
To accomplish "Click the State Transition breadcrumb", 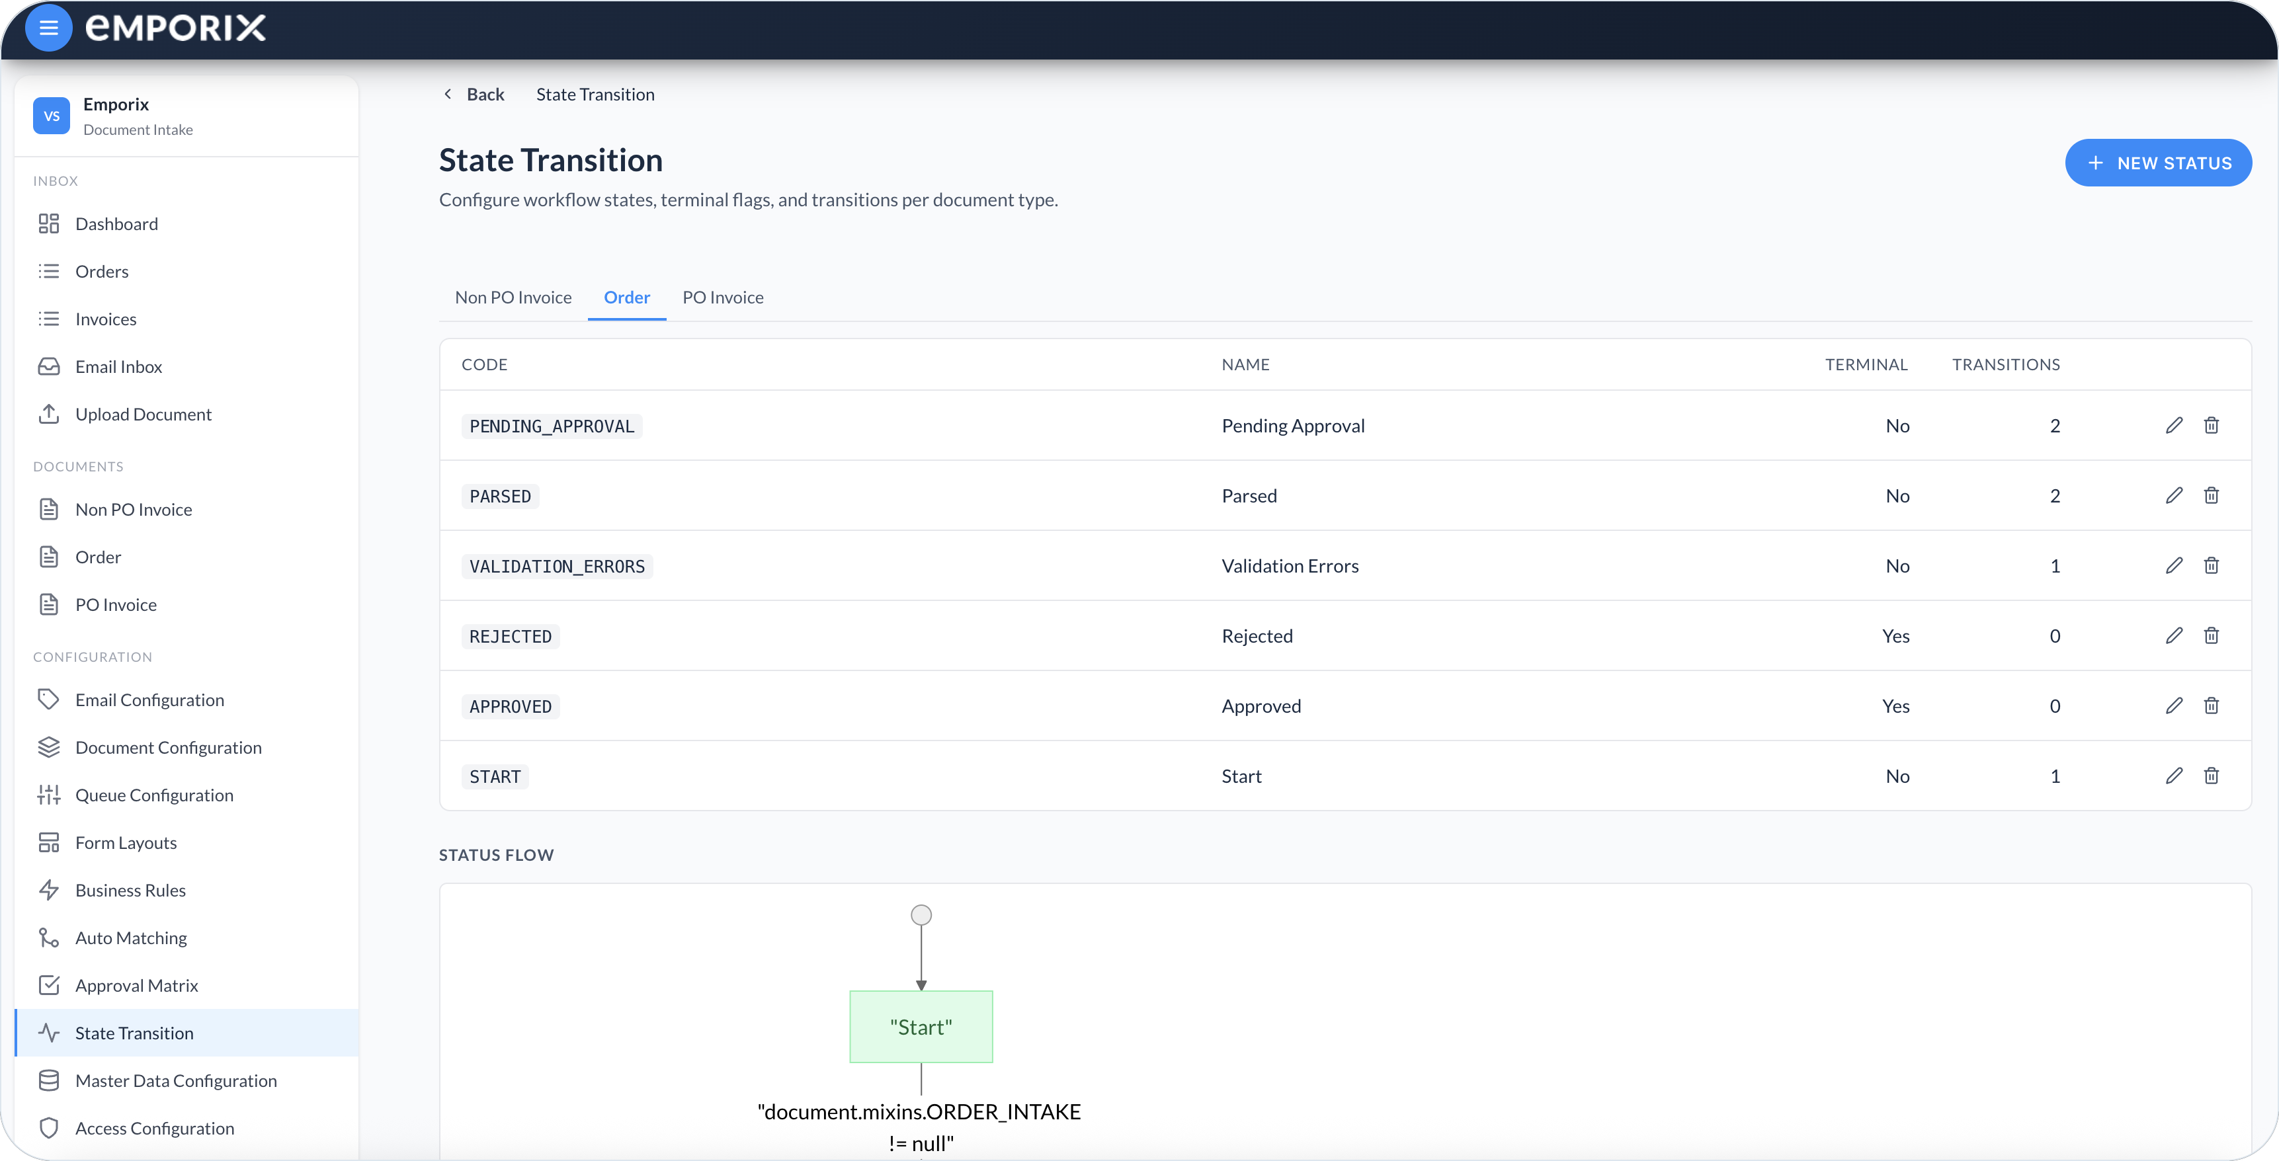I will (595, 95).
